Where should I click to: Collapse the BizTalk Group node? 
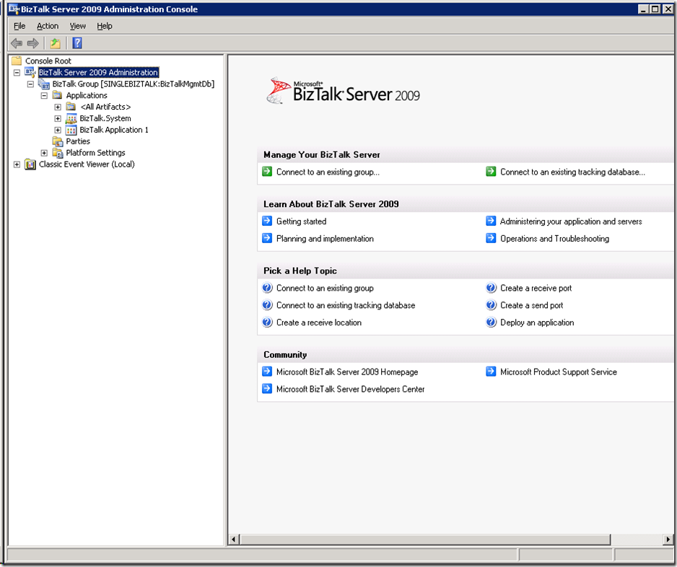(30, 84)
